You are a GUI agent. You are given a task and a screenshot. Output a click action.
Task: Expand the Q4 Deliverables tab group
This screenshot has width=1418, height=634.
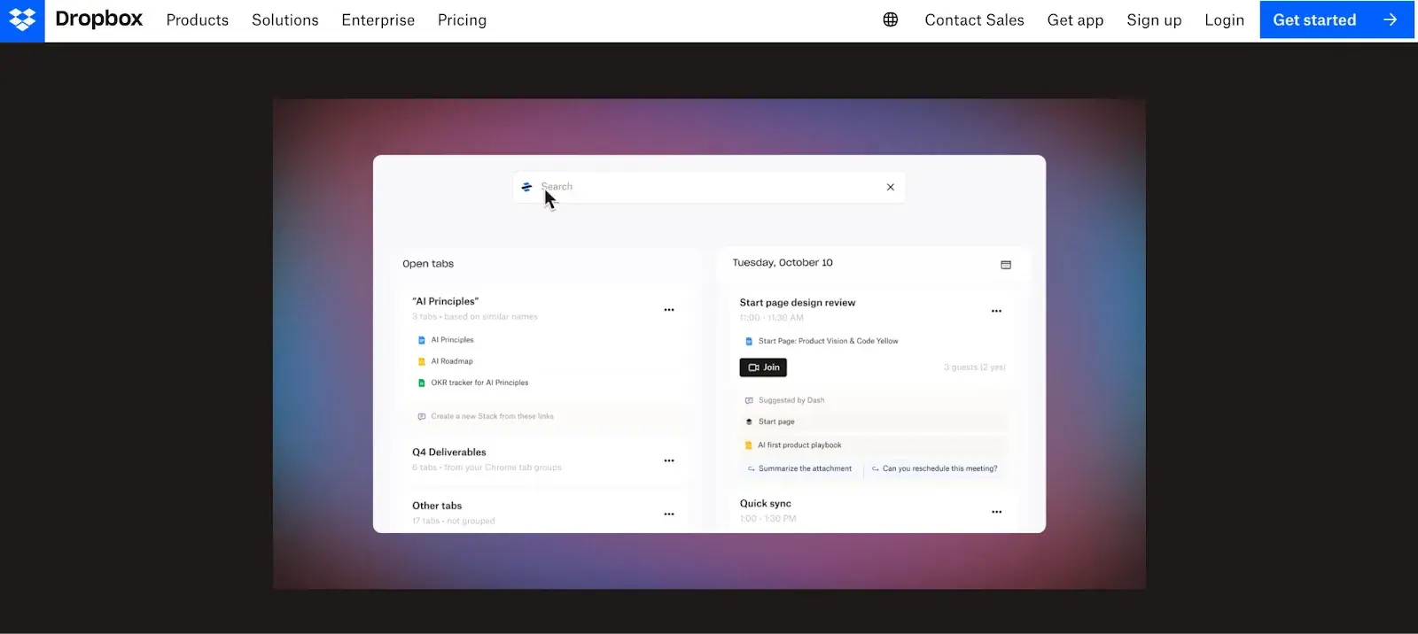pos(448,452)
